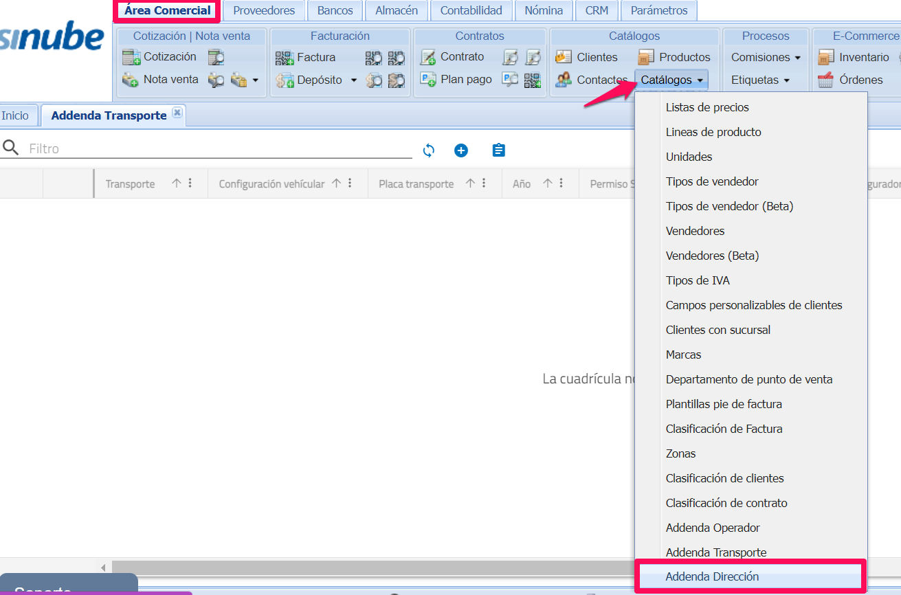Click the Inventario E-Commerce button
901x595 pixels.
(x=854, y=57)
